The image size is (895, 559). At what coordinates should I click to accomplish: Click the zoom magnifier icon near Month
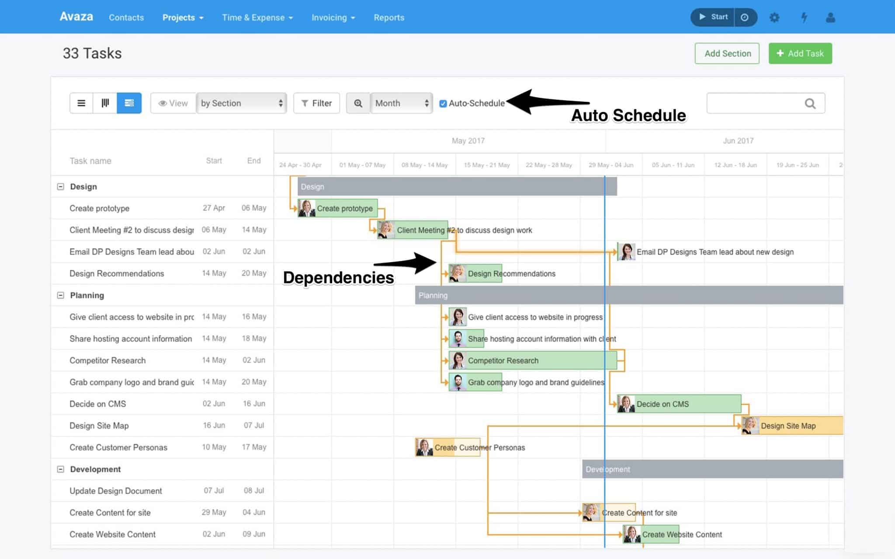click(x=358, y=103)
